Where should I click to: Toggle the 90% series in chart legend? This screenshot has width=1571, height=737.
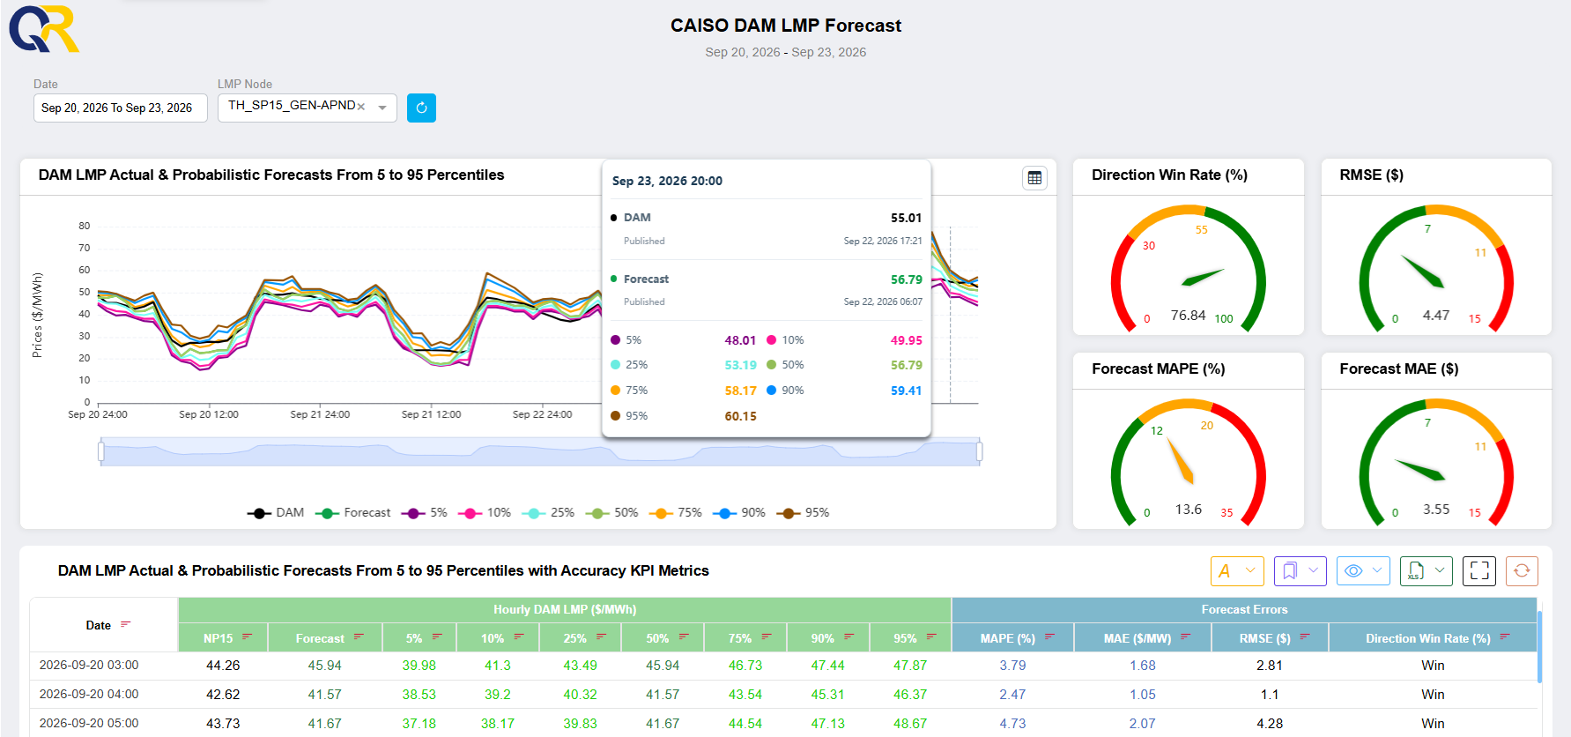[738, 513]
